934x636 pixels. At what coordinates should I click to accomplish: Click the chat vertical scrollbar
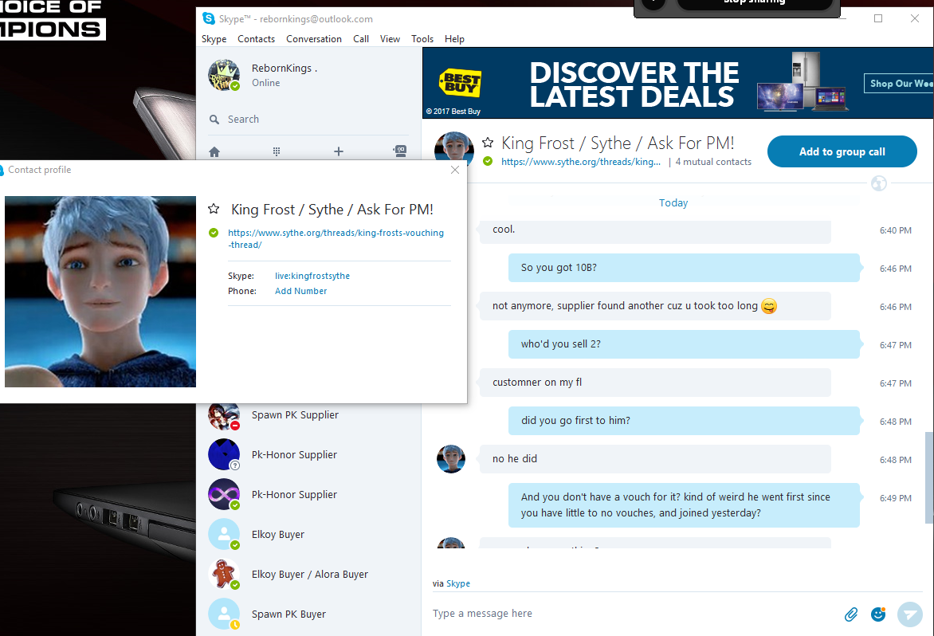[929, 477]
